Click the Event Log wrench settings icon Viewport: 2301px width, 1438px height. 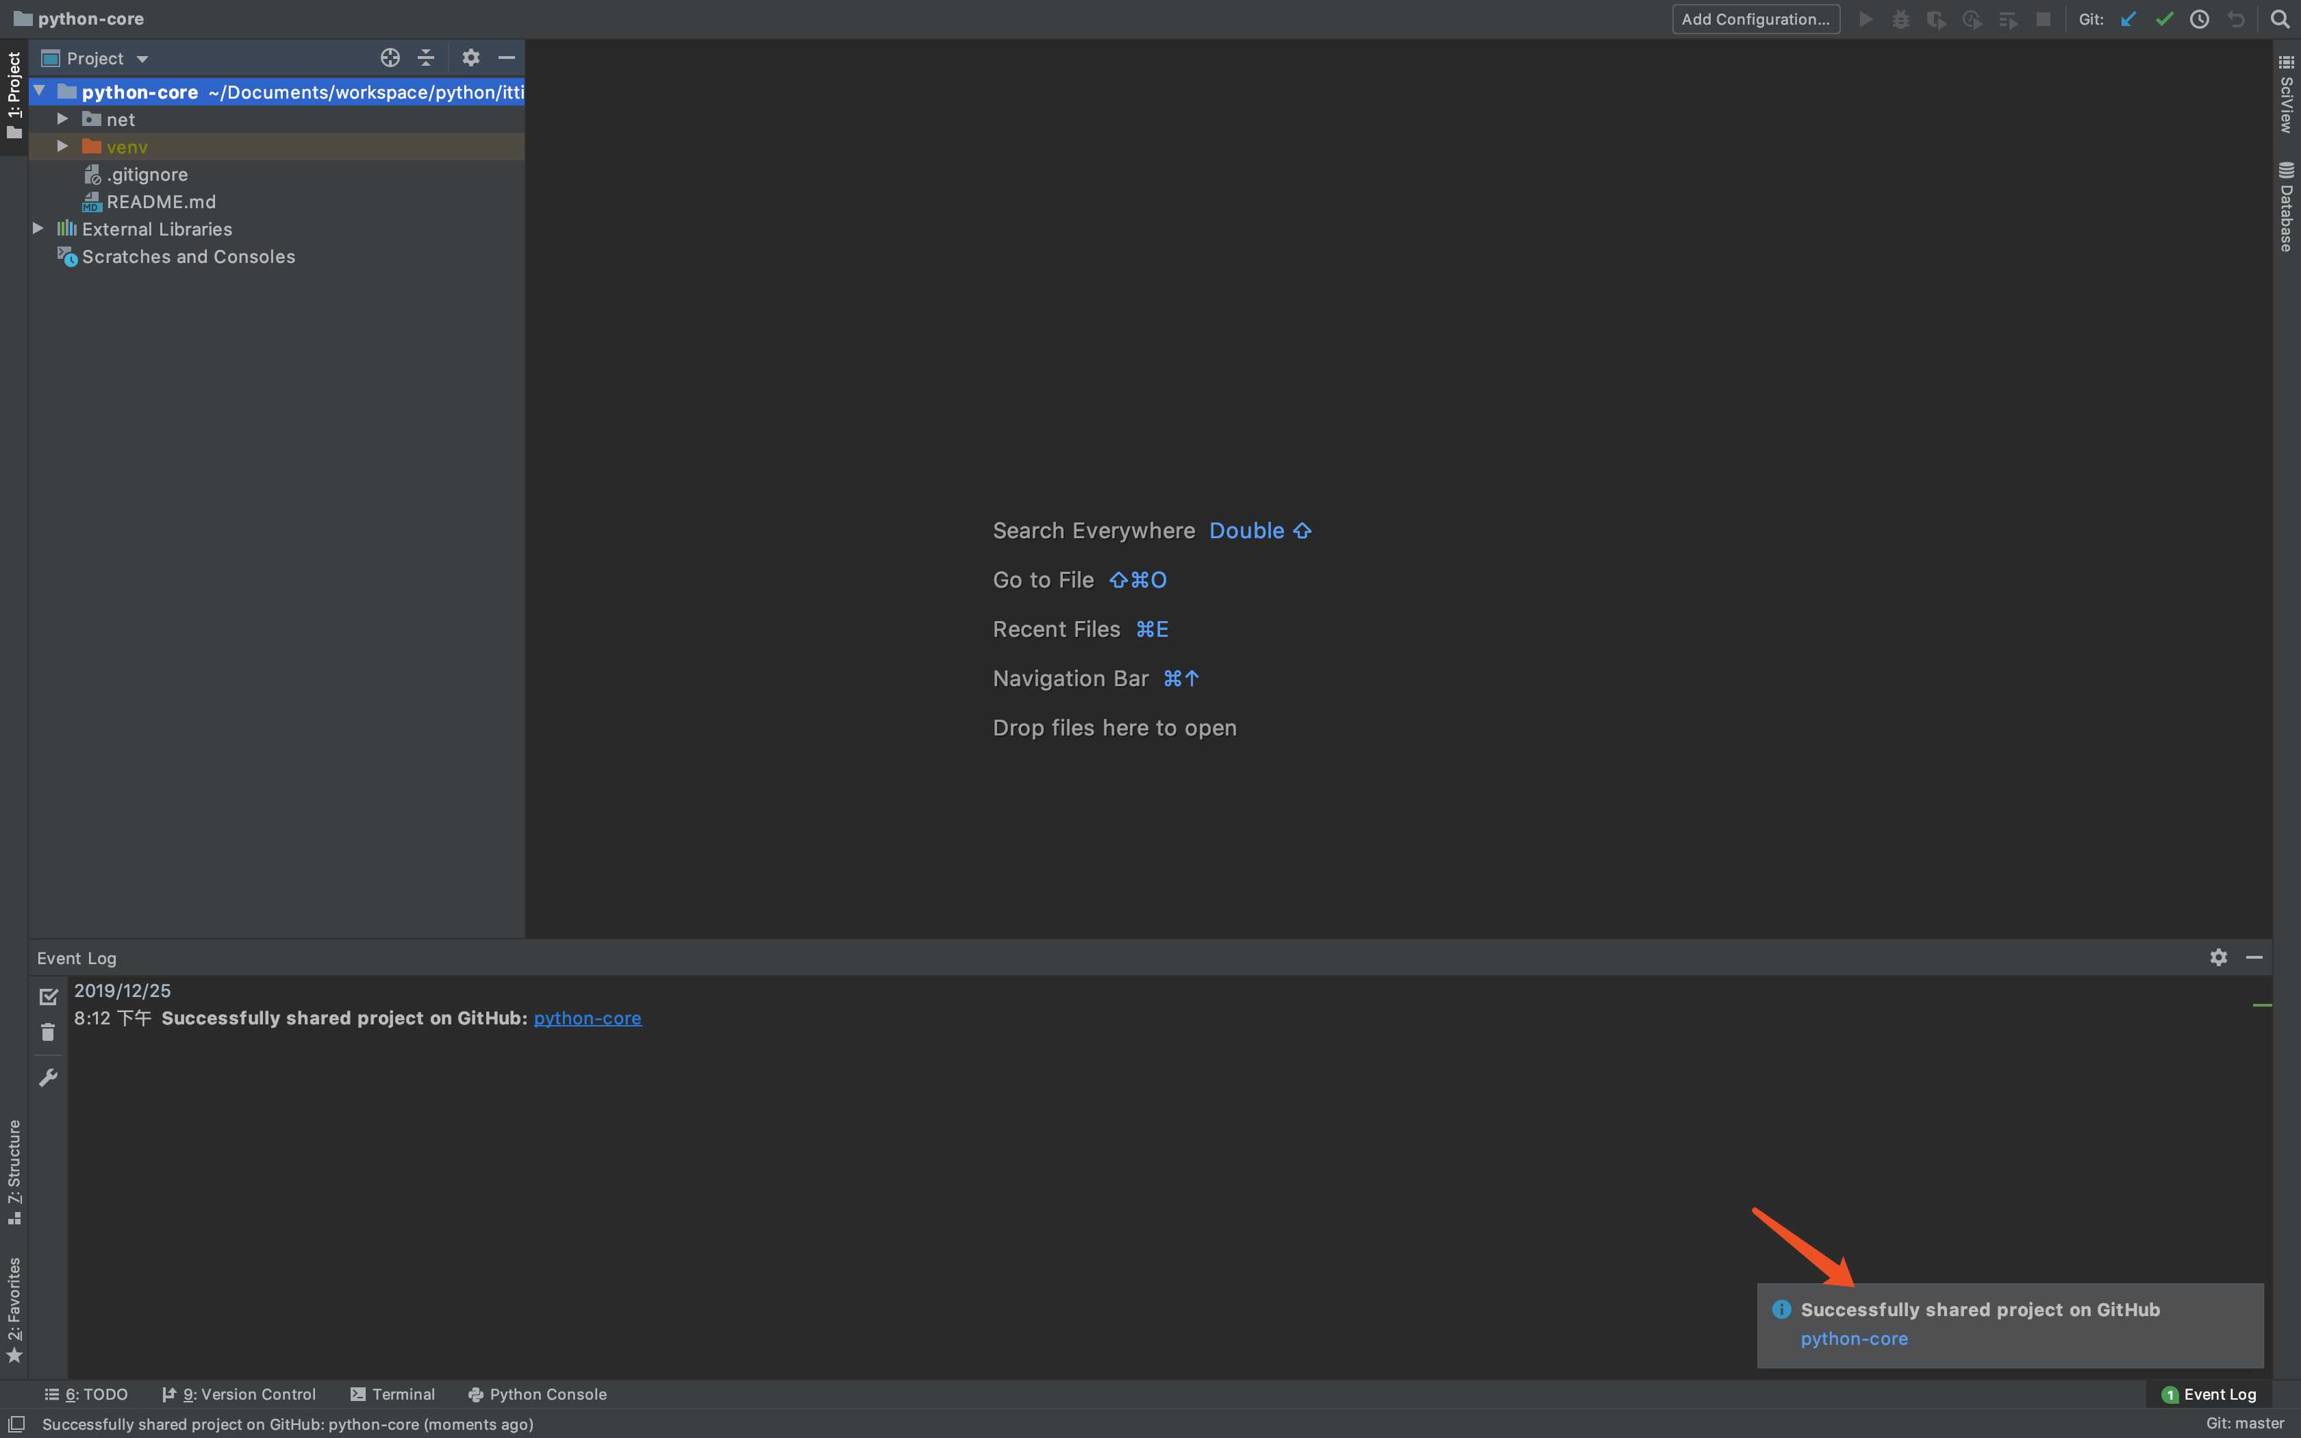pyautogui.click(x=49, y=1078)
